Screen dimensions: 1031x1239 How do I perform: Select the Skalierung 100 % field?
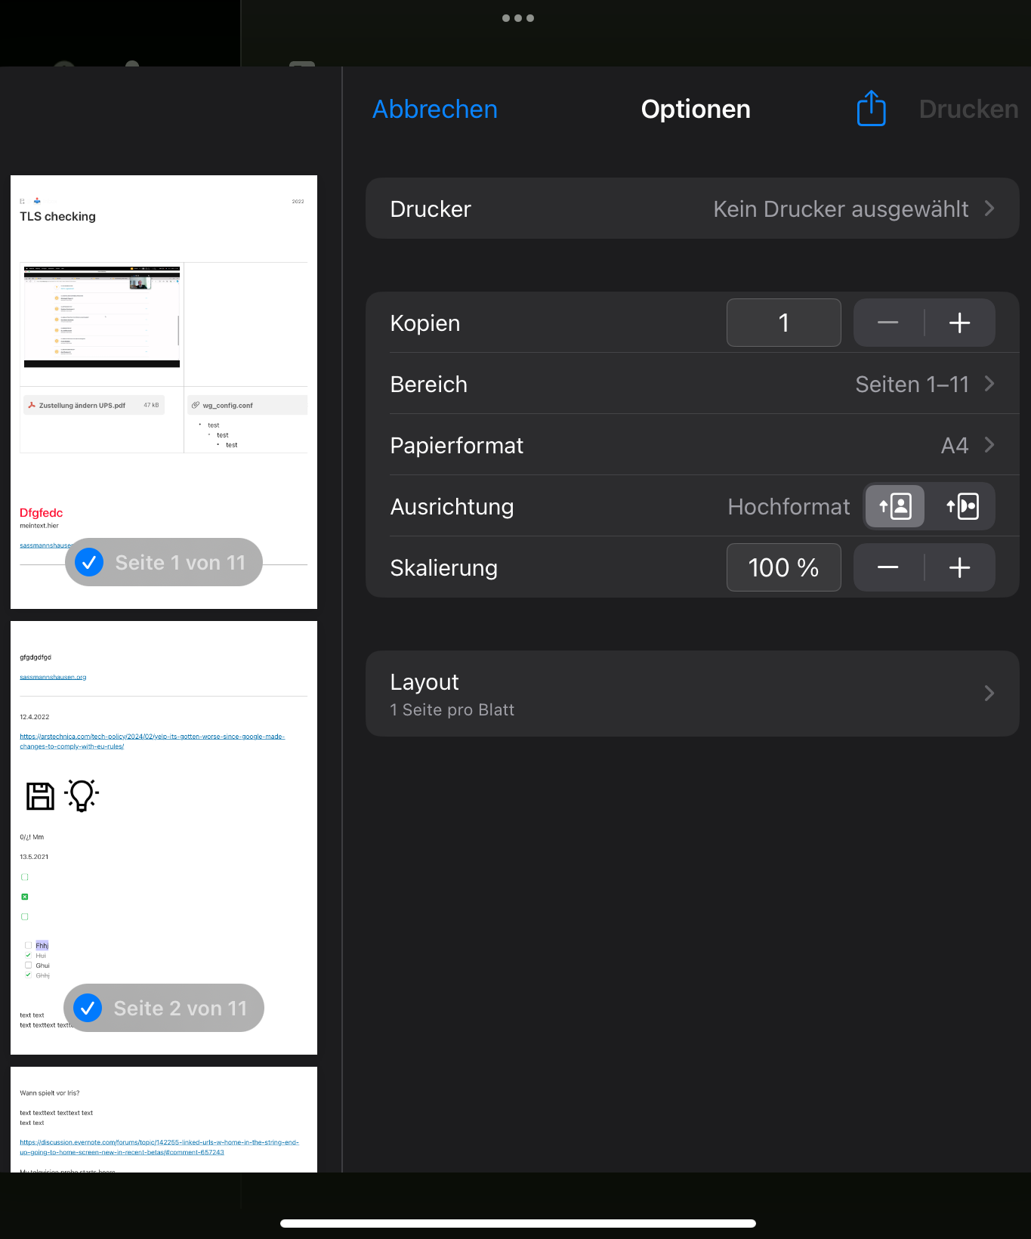784,567
